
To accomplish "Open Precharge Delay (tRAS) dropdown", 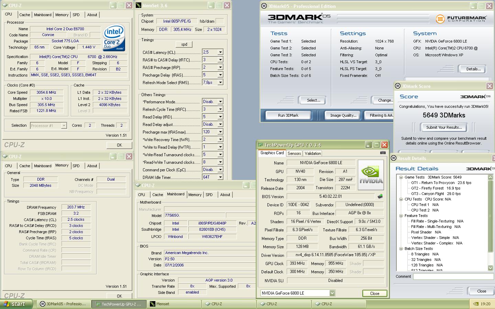I will pyautogui.click(x=220, y=75).
